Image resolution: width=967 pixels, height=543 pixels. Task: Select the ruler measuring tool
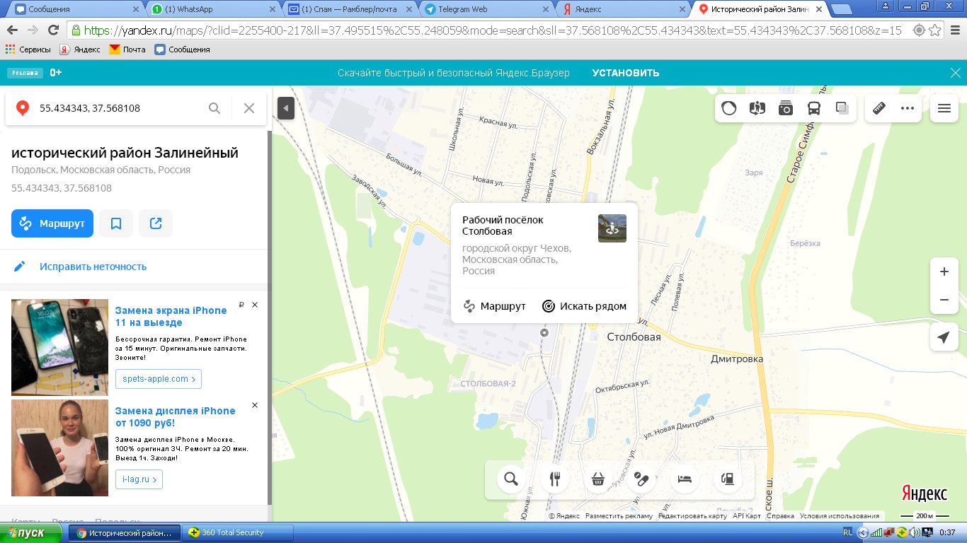click(879, 108)
